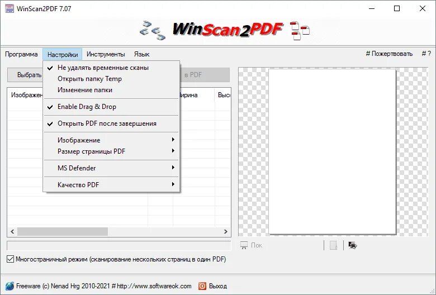The image size is (436, 295).
Task: Click the PDF document icons in the banner
Action: 300,31
